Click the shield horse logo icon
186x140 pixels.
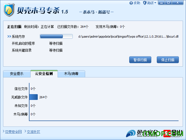(x=9, y=10)
